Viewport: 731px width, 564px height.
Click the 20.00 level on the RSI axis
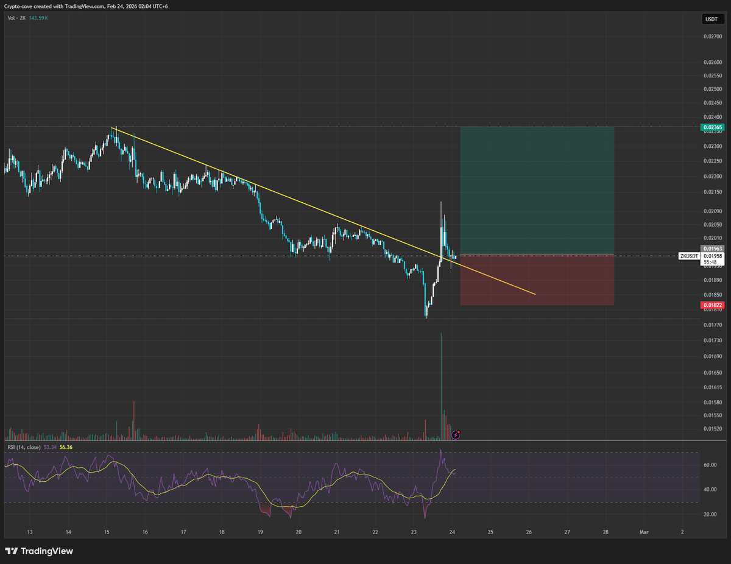tap(710, 515)
